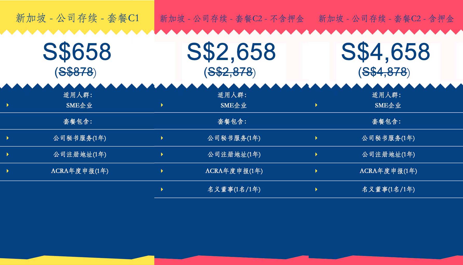Screen dimensions: 463x265
Task: Click the S$658 price
Action: [x=77, y=52]
